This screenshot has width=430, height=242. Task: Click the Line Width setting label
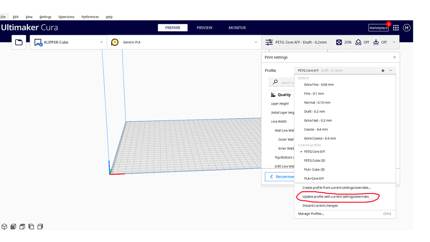click(279, 121)
